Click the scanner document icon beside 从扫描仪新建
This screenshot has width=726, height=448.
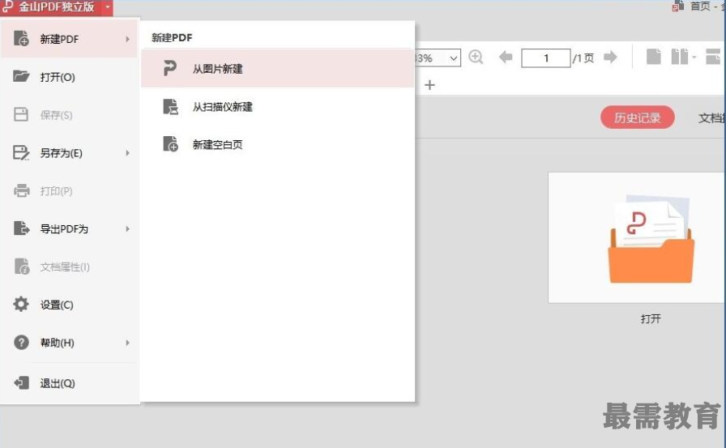[x=170, y=106]
